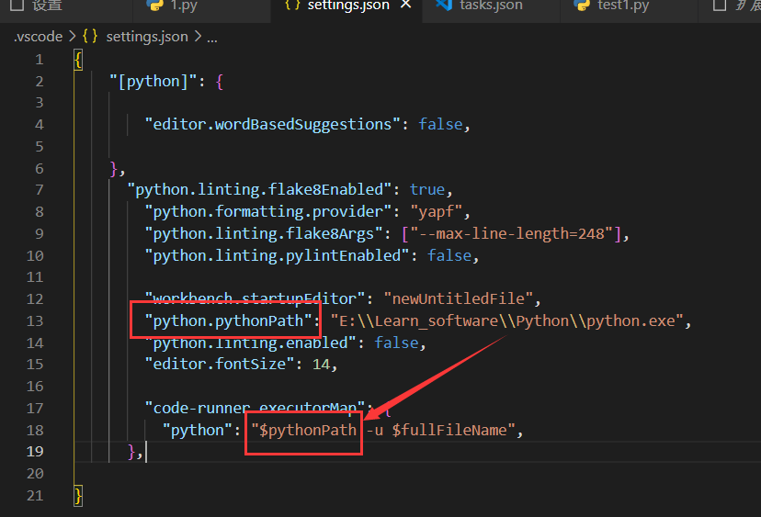
Task: Click the "yapf" value on line 8
Action: tap(436, 212)
